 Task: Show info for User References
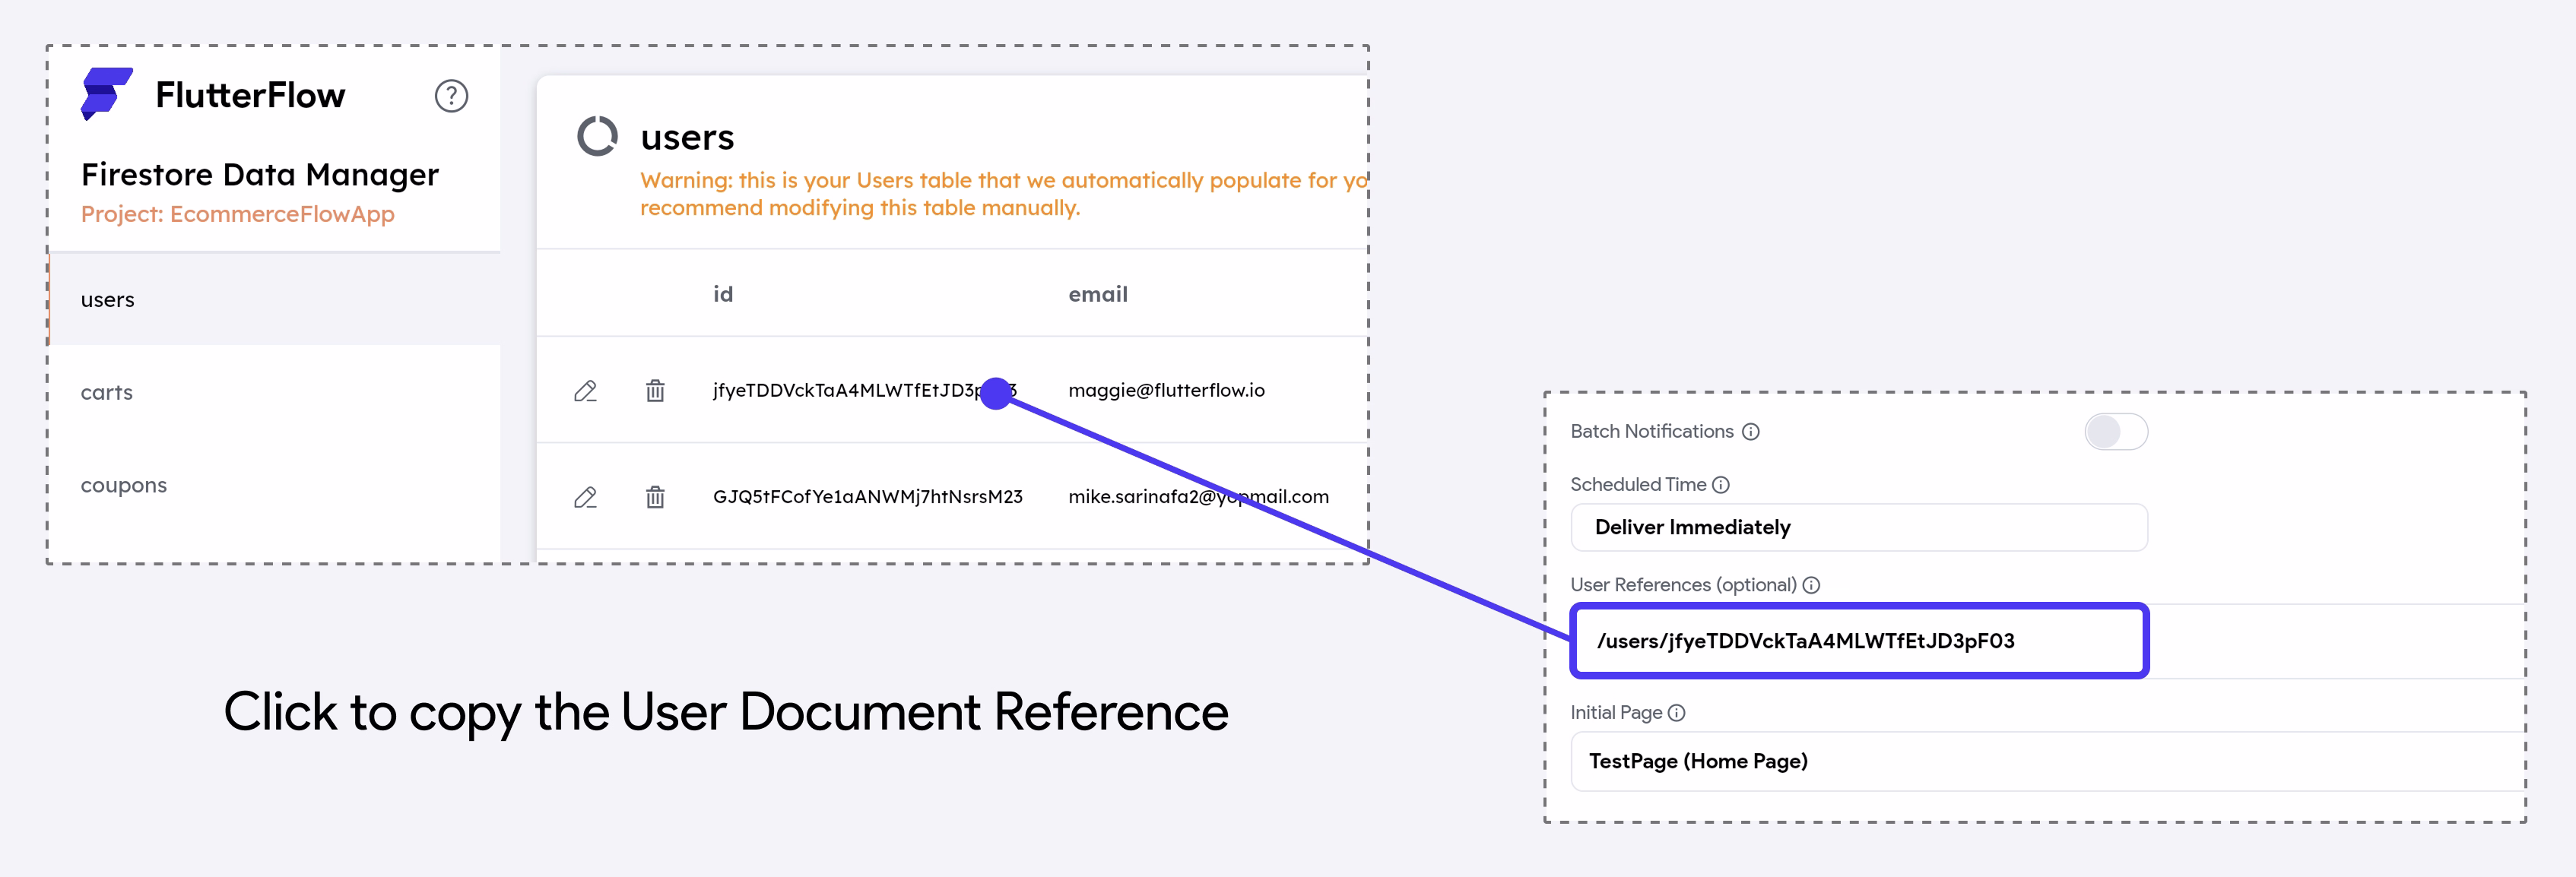click(x=1811, y=585)
